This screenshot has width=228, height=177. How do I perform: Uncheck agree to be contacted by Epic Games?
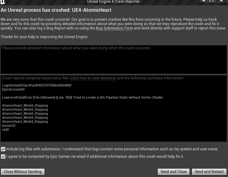click(x=3, y=157)
